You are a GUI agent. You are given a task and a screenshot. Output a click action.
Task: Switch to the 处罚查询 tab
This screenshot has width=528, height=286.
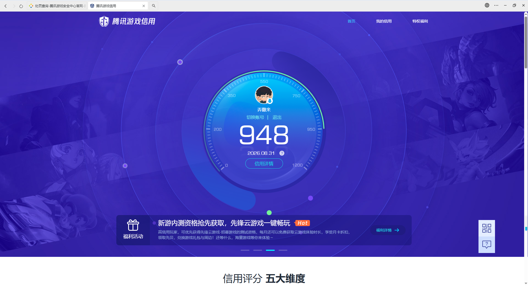pyautogui.click(x=57, y=6)
